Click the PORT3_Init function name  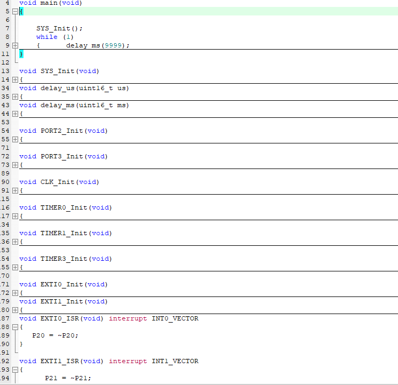(x=62, y=156)
